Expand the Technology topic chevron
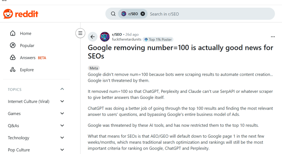Screen dimensions: 282x154 [62, 138]
